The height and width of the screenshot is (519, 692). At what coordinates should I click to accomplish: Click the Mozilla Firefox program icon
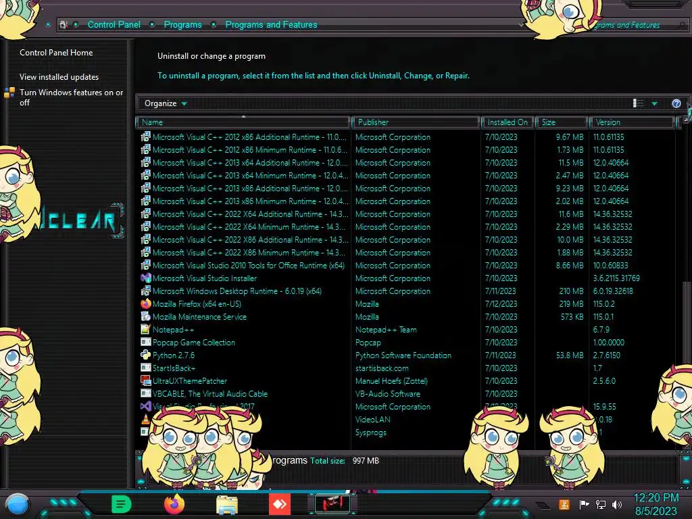coord(146,303)
